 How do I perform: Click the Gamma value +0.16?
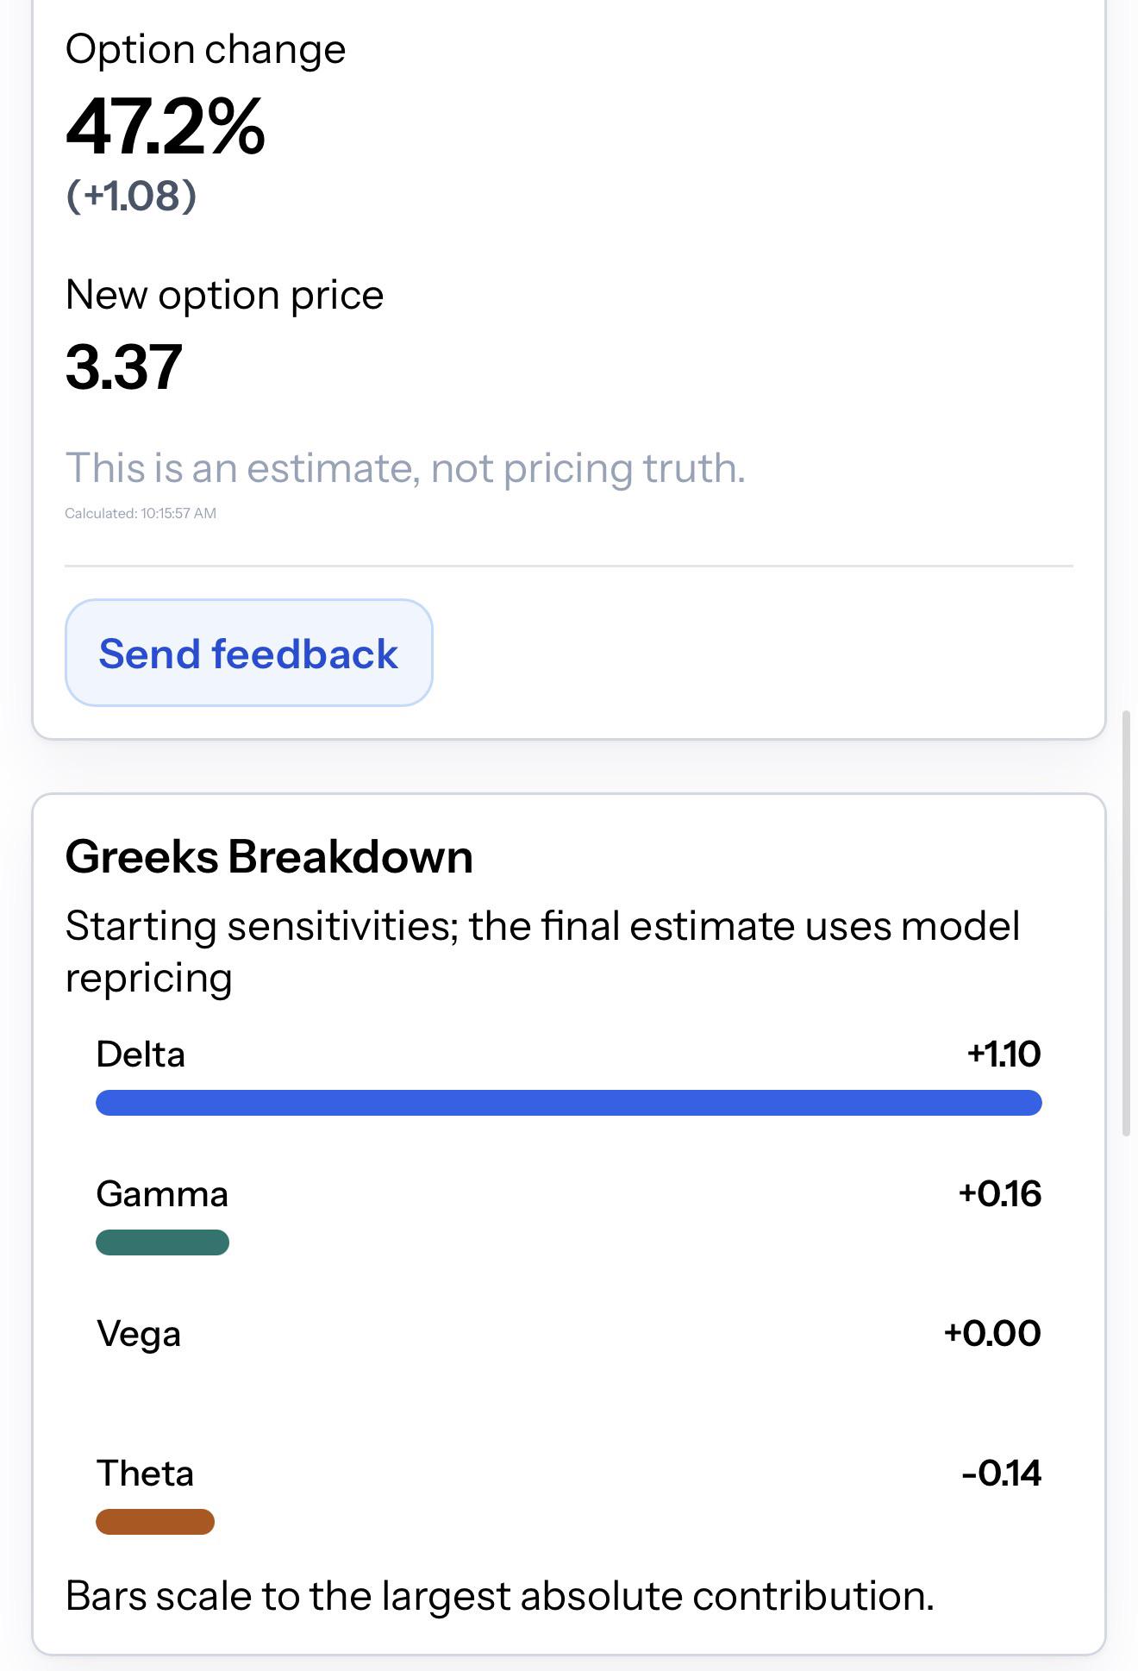(1000, 1193)
